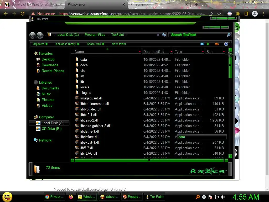
Task: Click Local Disk (C:) breadcrumb
Action: tap(68, 35)
